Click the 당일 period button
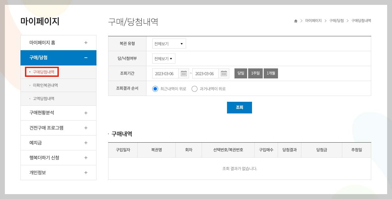The width and height of the screenshot is (392, 199). 241,74
